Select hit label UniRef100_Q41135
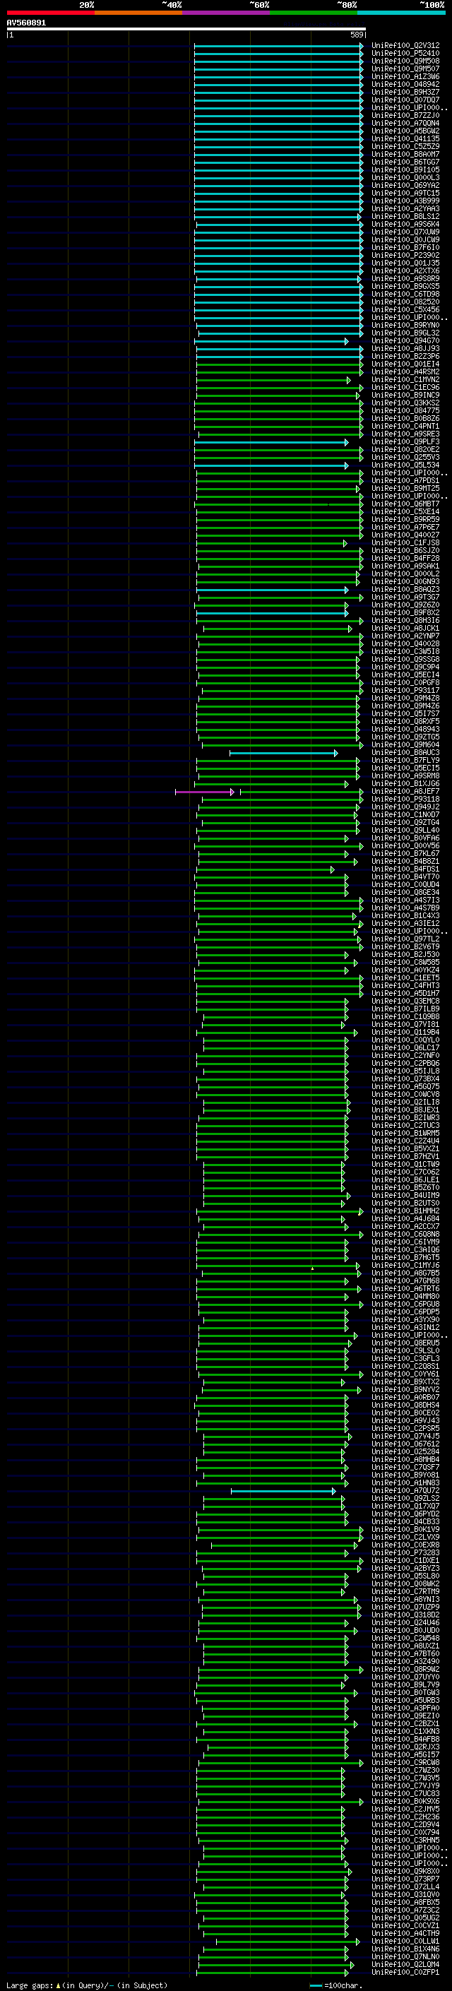Screen dimensions: 452x1991 point(405,139)
